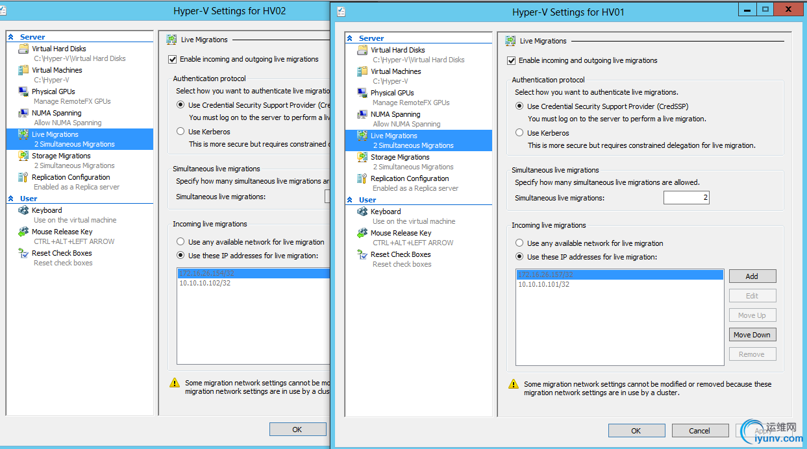Click Add button in HV01 window
The width and height of the screenshot is (807, 449).
752,276
